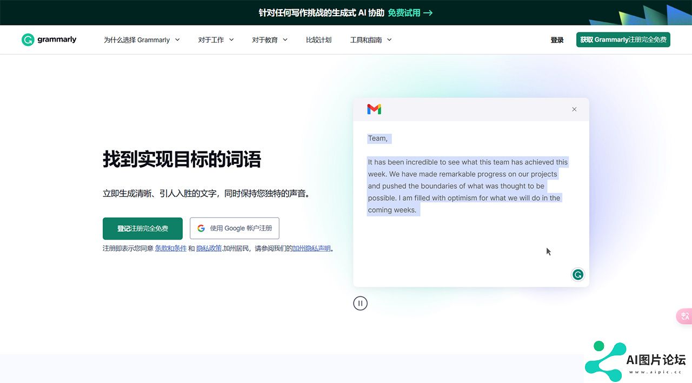Close the Gmail demo card

click(574, 109)
